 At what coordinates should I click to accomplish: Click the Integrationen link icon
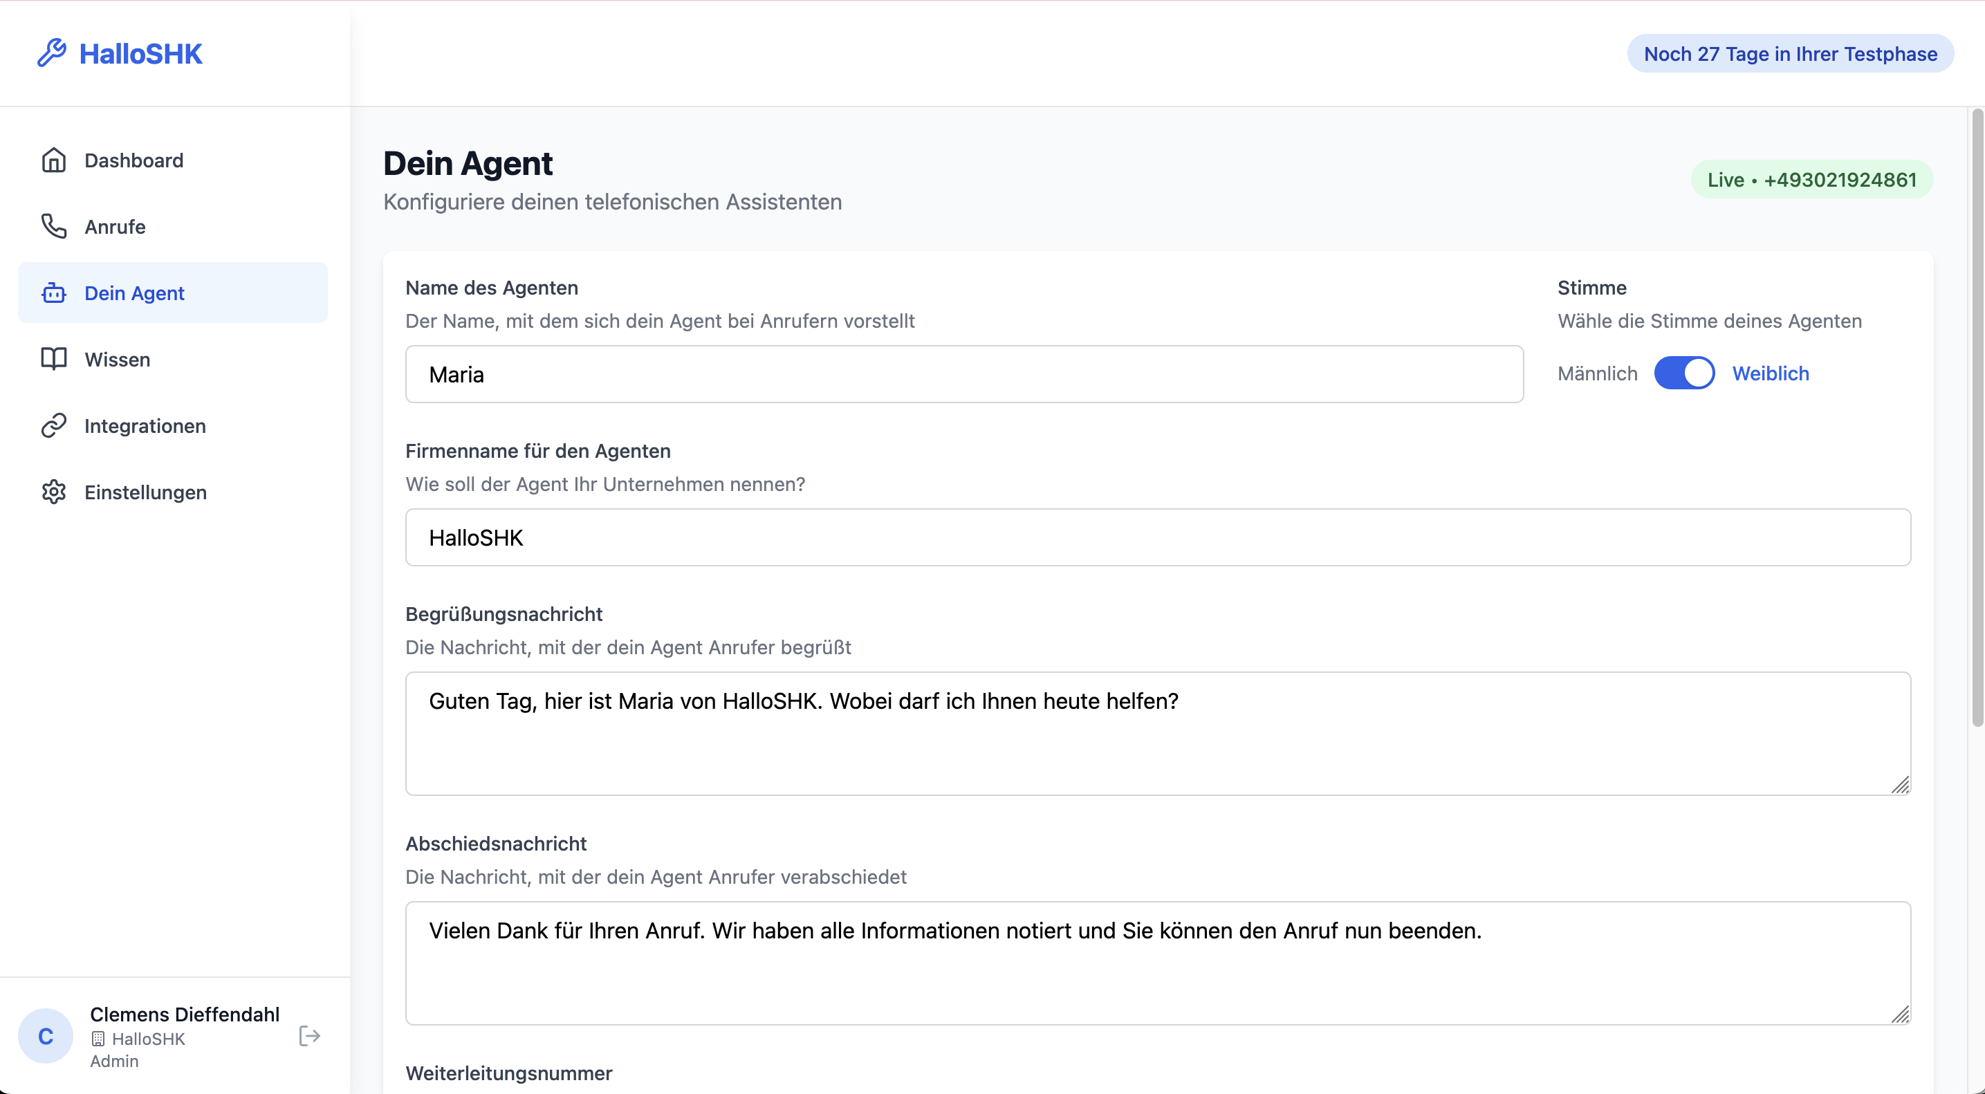pyautogui.click(x=54, y=425)
